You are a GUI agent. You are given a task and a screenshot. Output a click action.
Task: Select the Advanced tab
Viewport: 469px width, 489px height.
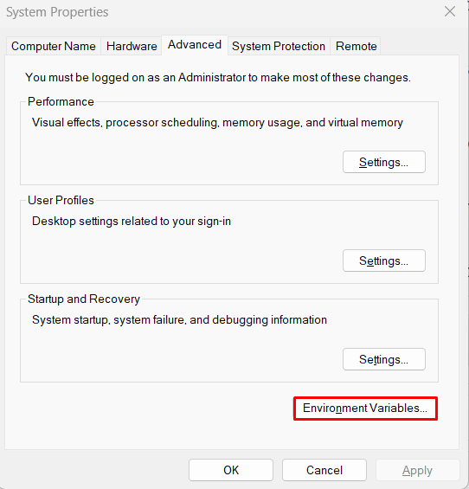195,45
